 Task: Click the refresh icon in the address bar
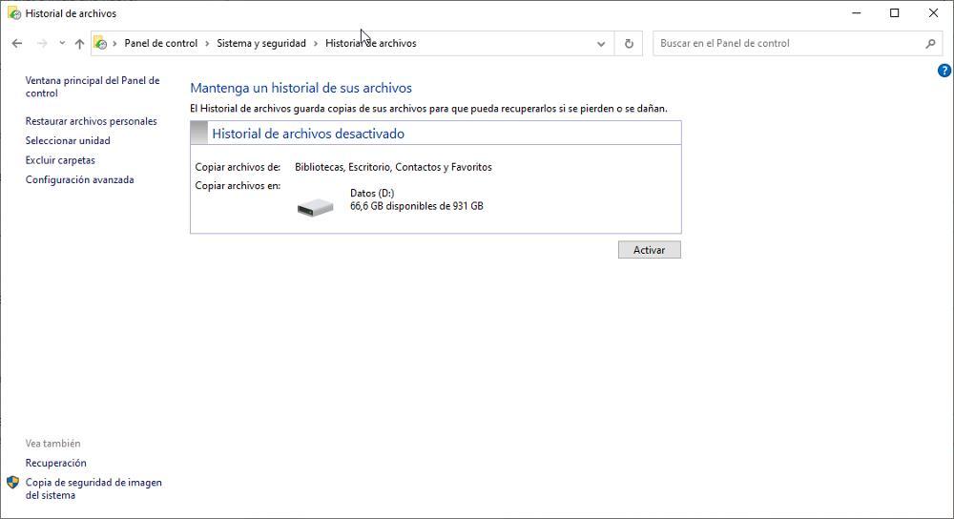click(x=629, y=43)
